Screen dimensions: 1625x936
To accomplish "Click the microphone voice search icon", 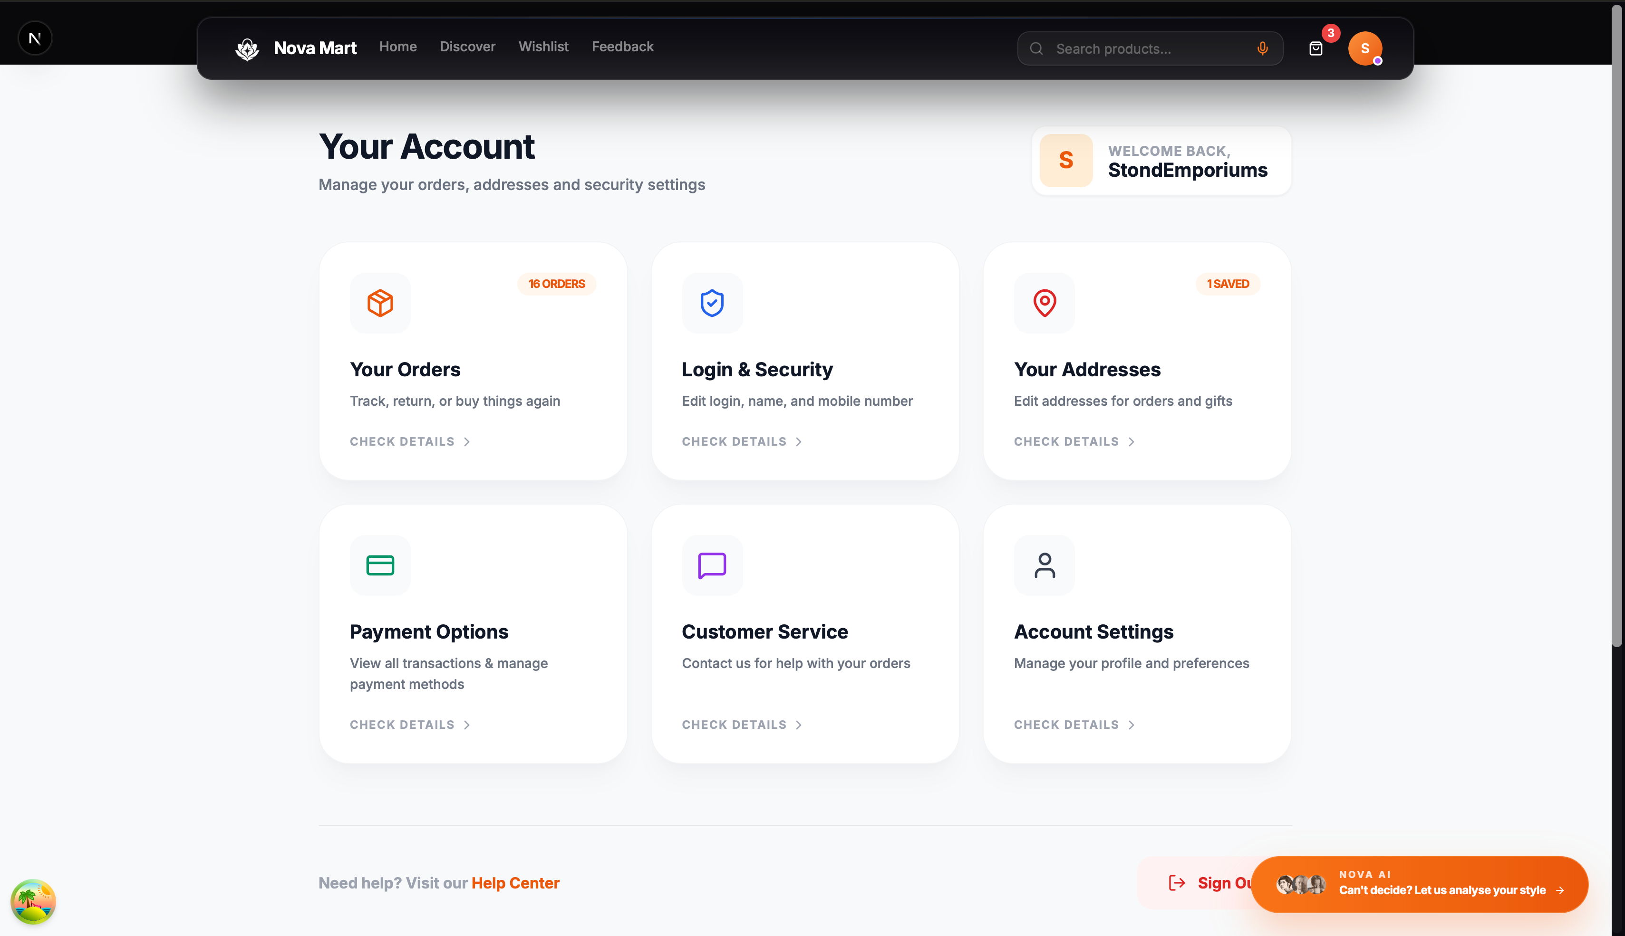I will click(x=1262, y=49).
